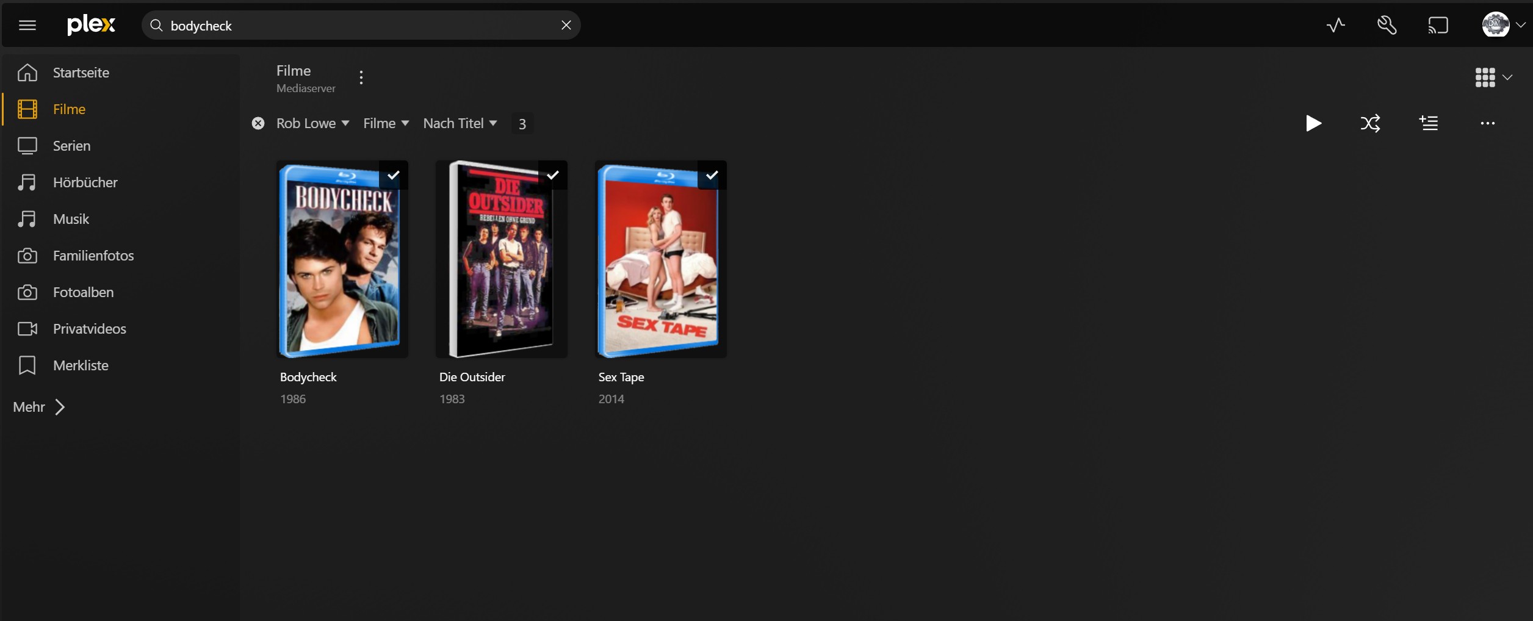
Task: Focus the search field containing bodycheck
Action: click(361, 25)
